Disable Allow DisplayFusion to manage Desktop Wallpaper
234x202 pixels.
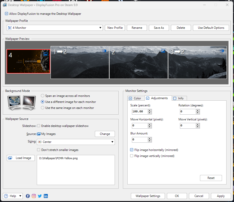[x=7, y=14]
